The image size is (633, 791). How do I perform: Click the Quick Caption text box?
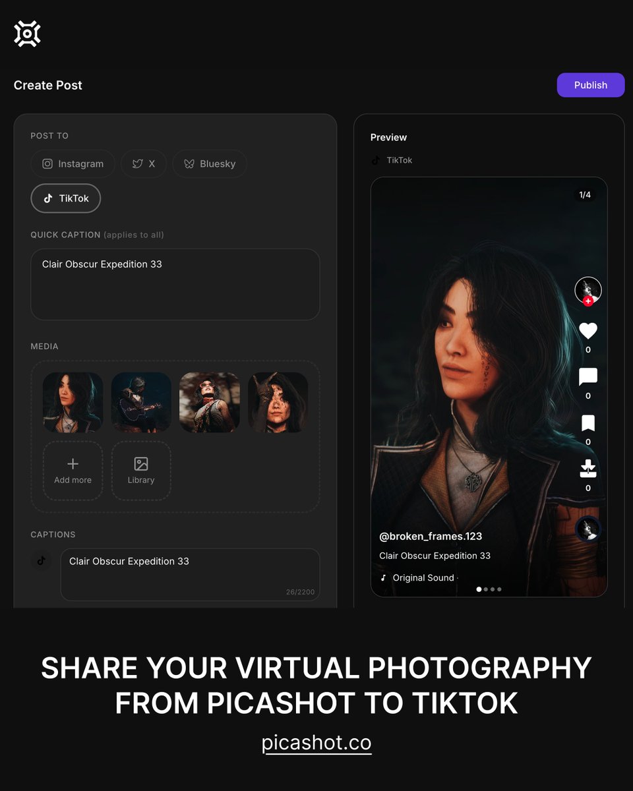175,284
